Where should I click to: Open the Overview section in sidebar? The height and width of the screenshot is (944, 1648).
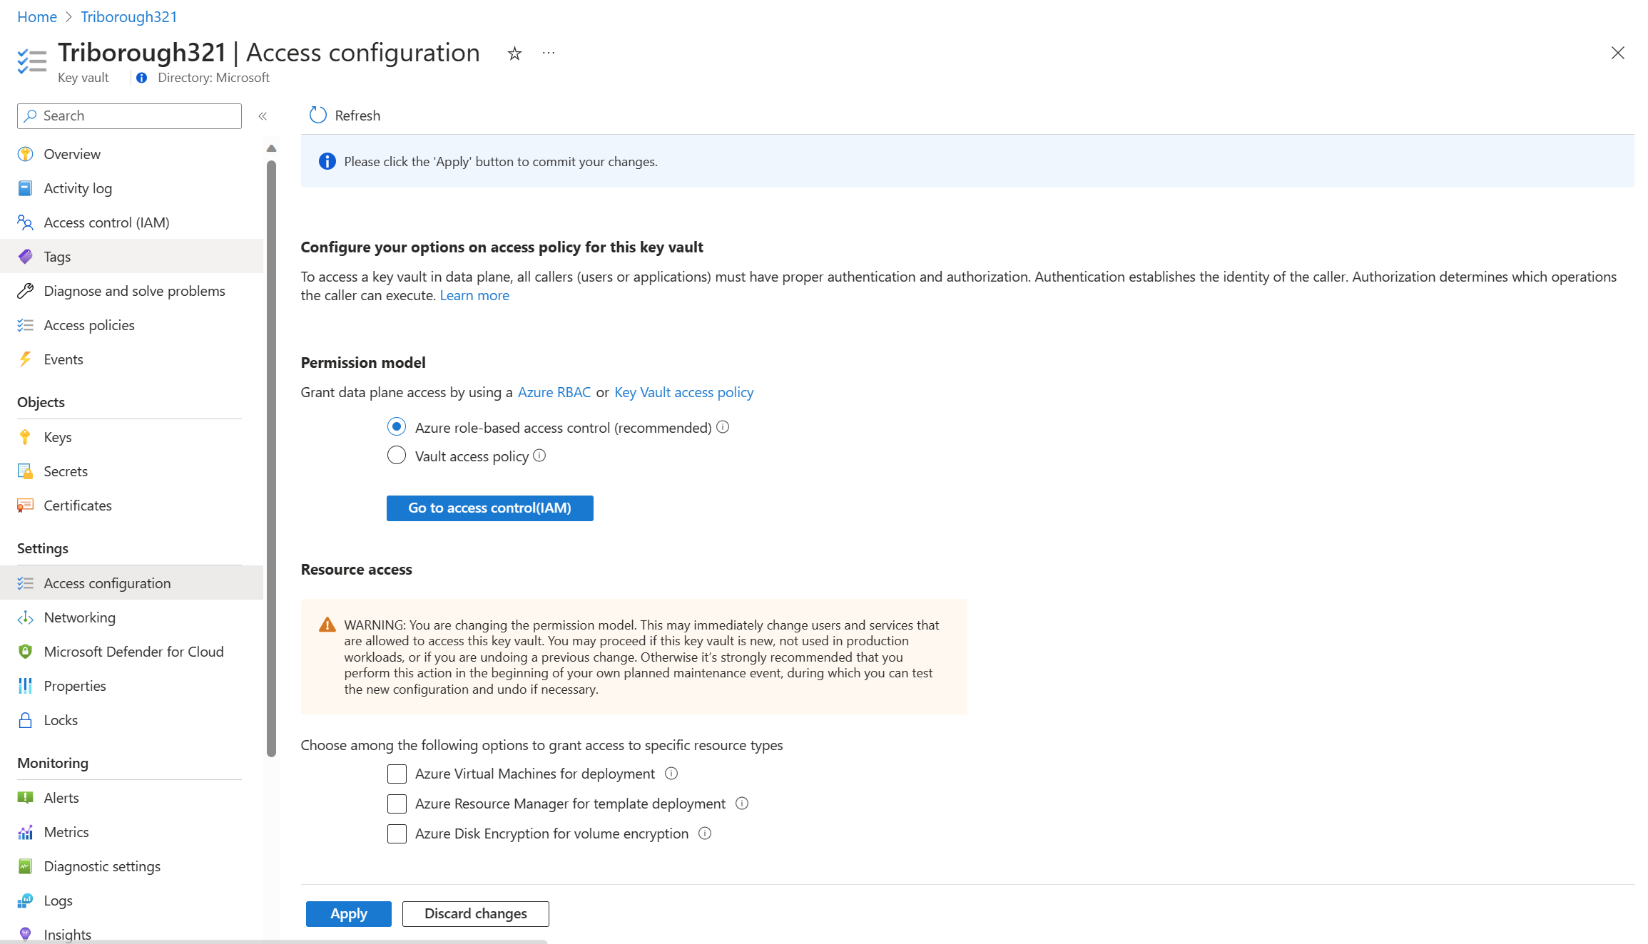(x=71, y=153)
